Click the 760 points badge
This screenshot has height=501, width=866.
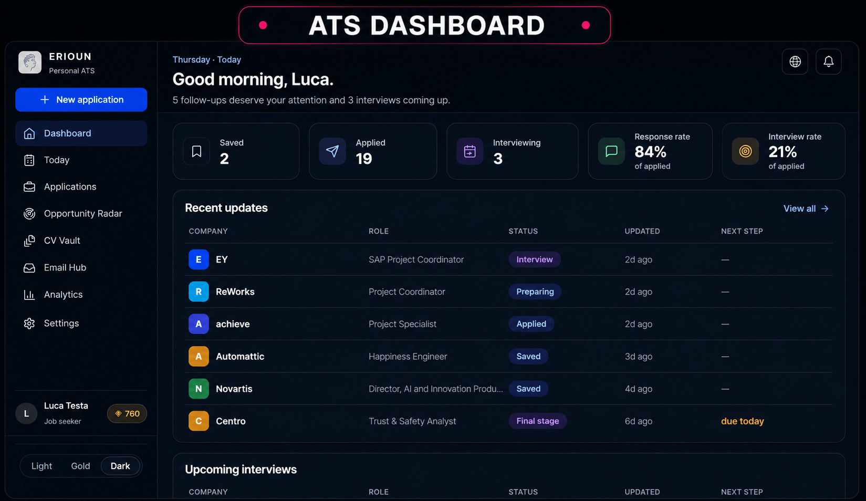[x=127, y=413]
